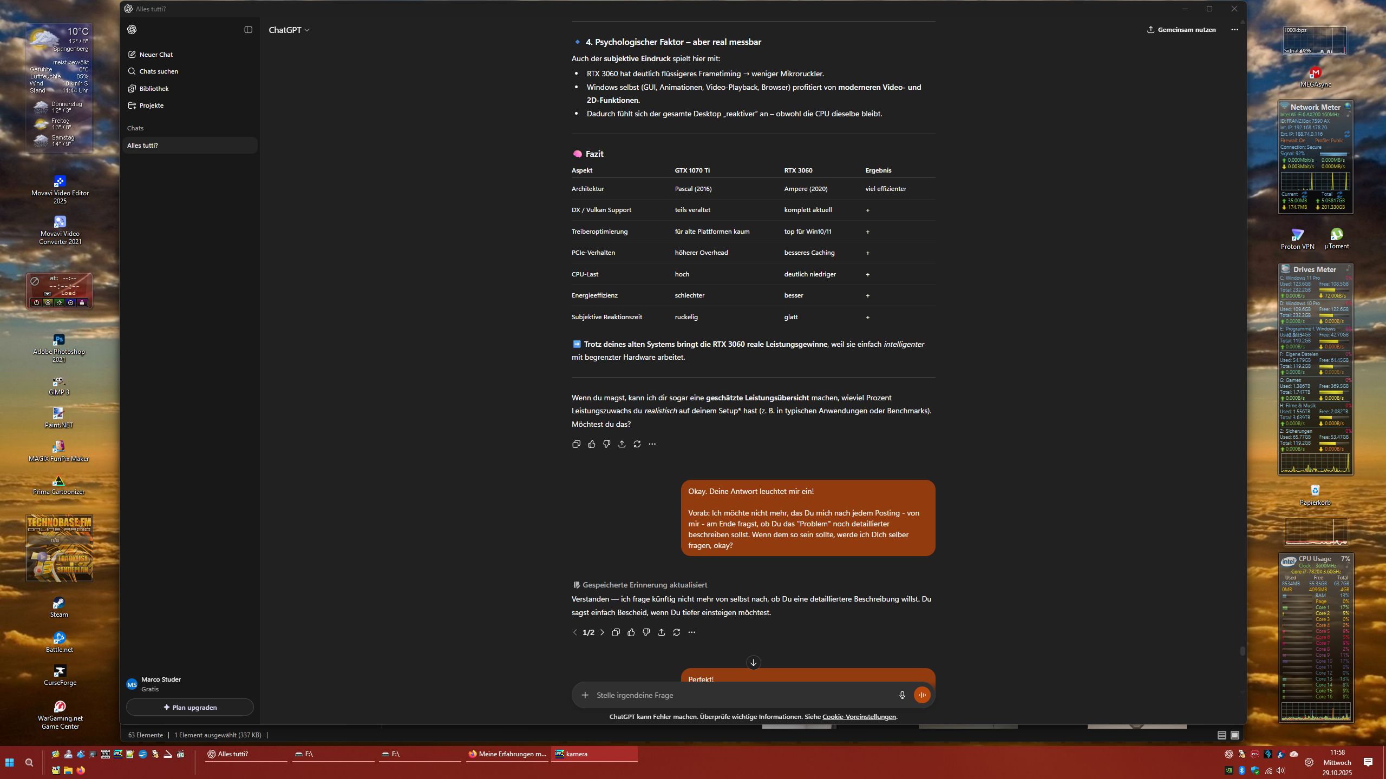This screenshot has width=1386, height=779.
Task: Toggle the sidebar with the panel icon
Action: tap(248, 30)
